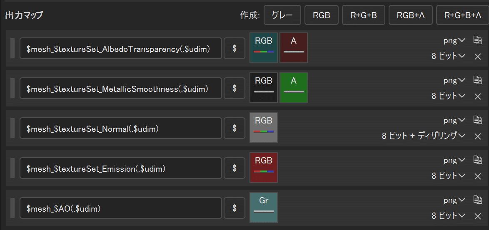Viewport: 489px width, 230px height.
Task: Delete the Emission output map
Action: (x=477, y=176)
